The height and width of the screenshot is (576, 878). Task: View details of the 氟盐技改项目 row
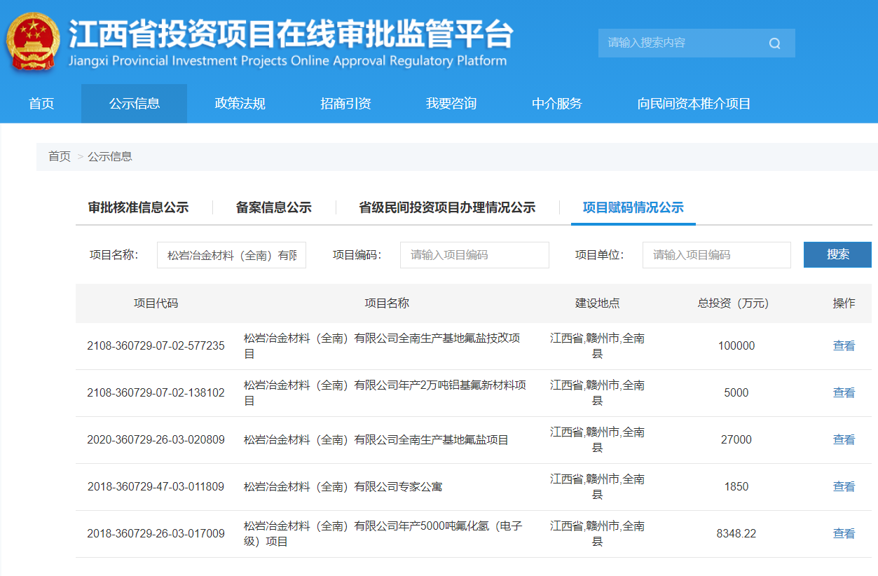[x=844, y=345]
